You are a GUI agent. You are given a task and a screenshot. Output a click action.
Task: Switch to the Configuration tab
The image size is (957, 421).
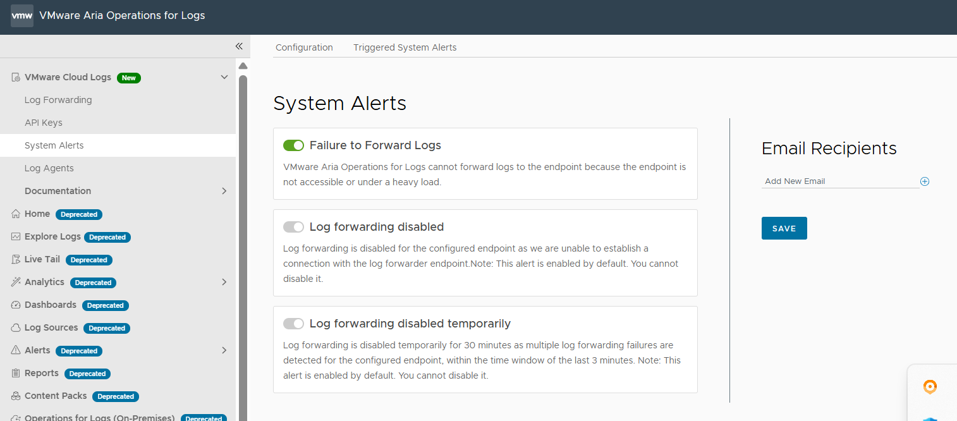pos(304,47)
